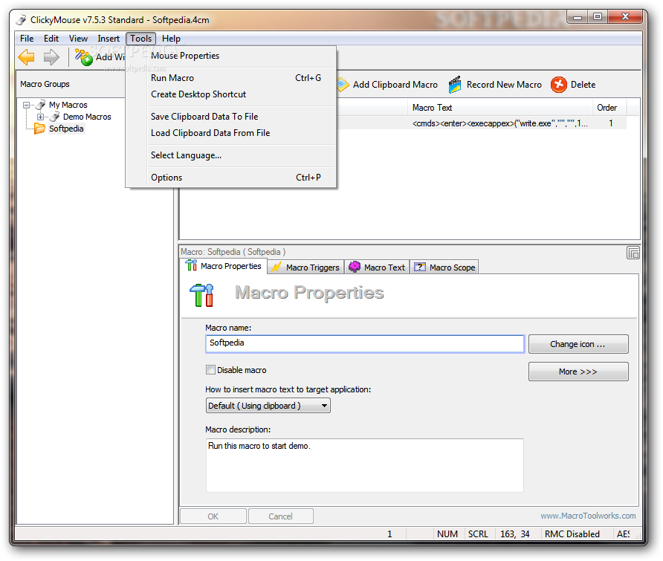Click the Add Wizard wand icon

(83, 57)
